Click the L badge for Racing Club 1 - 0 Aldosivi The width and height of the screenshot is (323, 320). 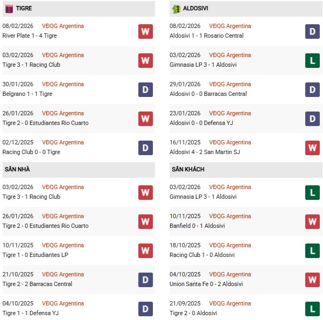(x=312, y=251)
